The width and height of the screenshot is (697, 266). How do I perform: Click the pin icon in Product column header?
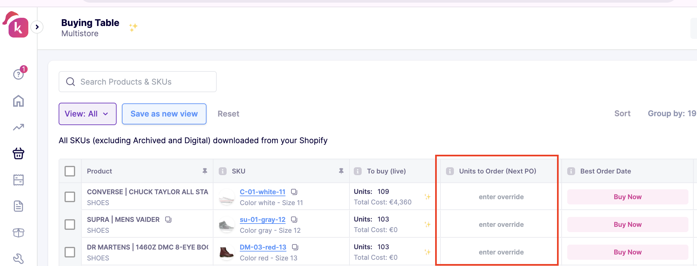(x=205, y=171)
